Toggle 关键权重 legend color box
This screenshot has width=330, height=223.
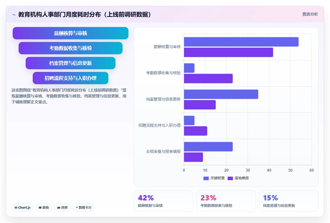click(206, 178)
